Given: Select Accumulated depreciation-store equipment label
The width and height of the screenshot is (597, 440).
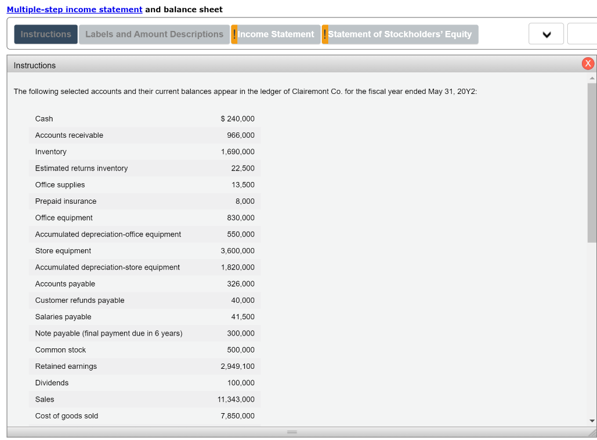Looking at the screenshot, I should (x=107, y=267).
